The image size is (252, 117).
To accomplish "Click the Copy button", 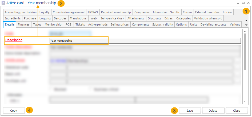I will (x=14, y=111).
